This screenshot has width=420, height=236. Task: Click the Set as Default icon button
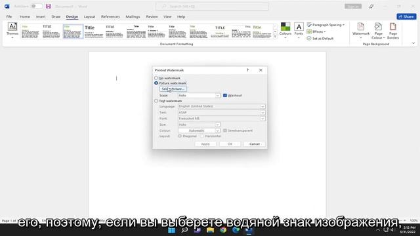320,38
